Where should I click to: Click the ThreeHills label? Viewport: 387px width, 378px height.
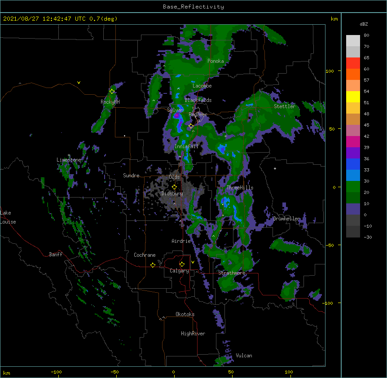click(x=240, y=188)
